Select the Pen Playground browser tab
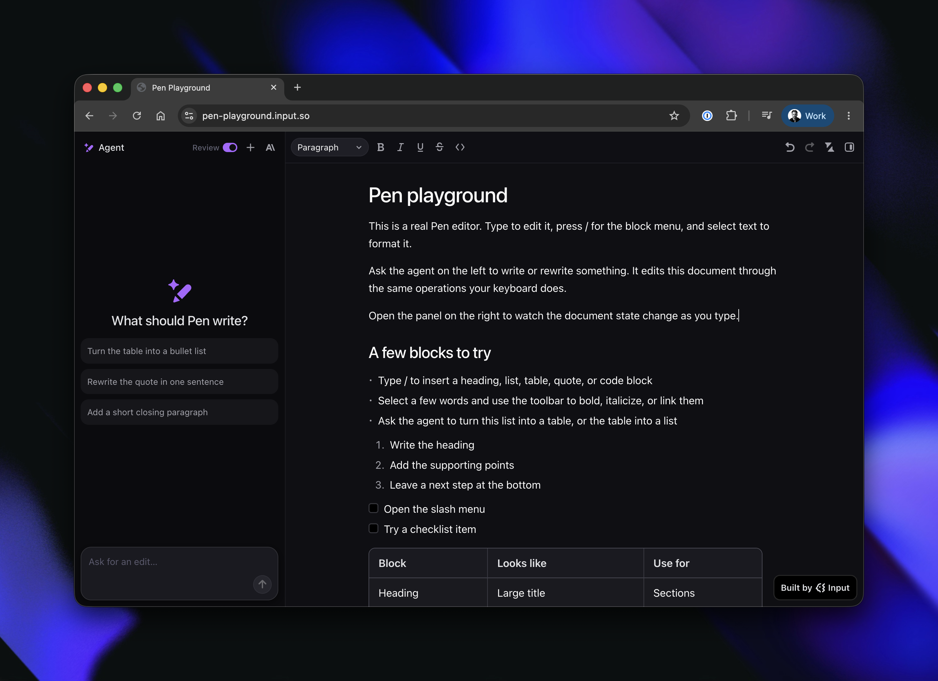Image resolution: width=938 pixels, height=681 pixels. [208, 88]
